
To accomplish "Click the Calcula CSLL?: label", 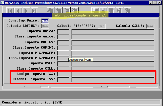I will [x=130, y=26].
